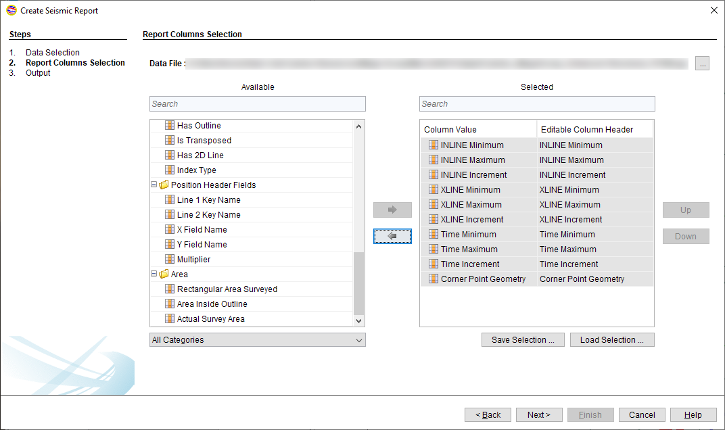This screenshot has width=725, height=430.
Task: Open the All Categories dropdown
Action: tap(258, 340)
